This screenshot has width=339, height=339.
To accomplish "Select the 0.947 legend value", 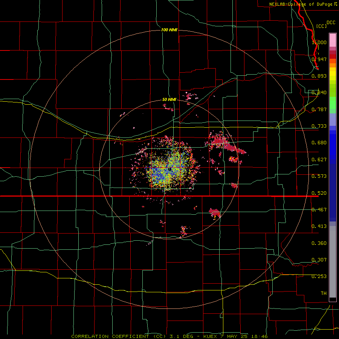I will pyautogui.click(x=319, y=59).
